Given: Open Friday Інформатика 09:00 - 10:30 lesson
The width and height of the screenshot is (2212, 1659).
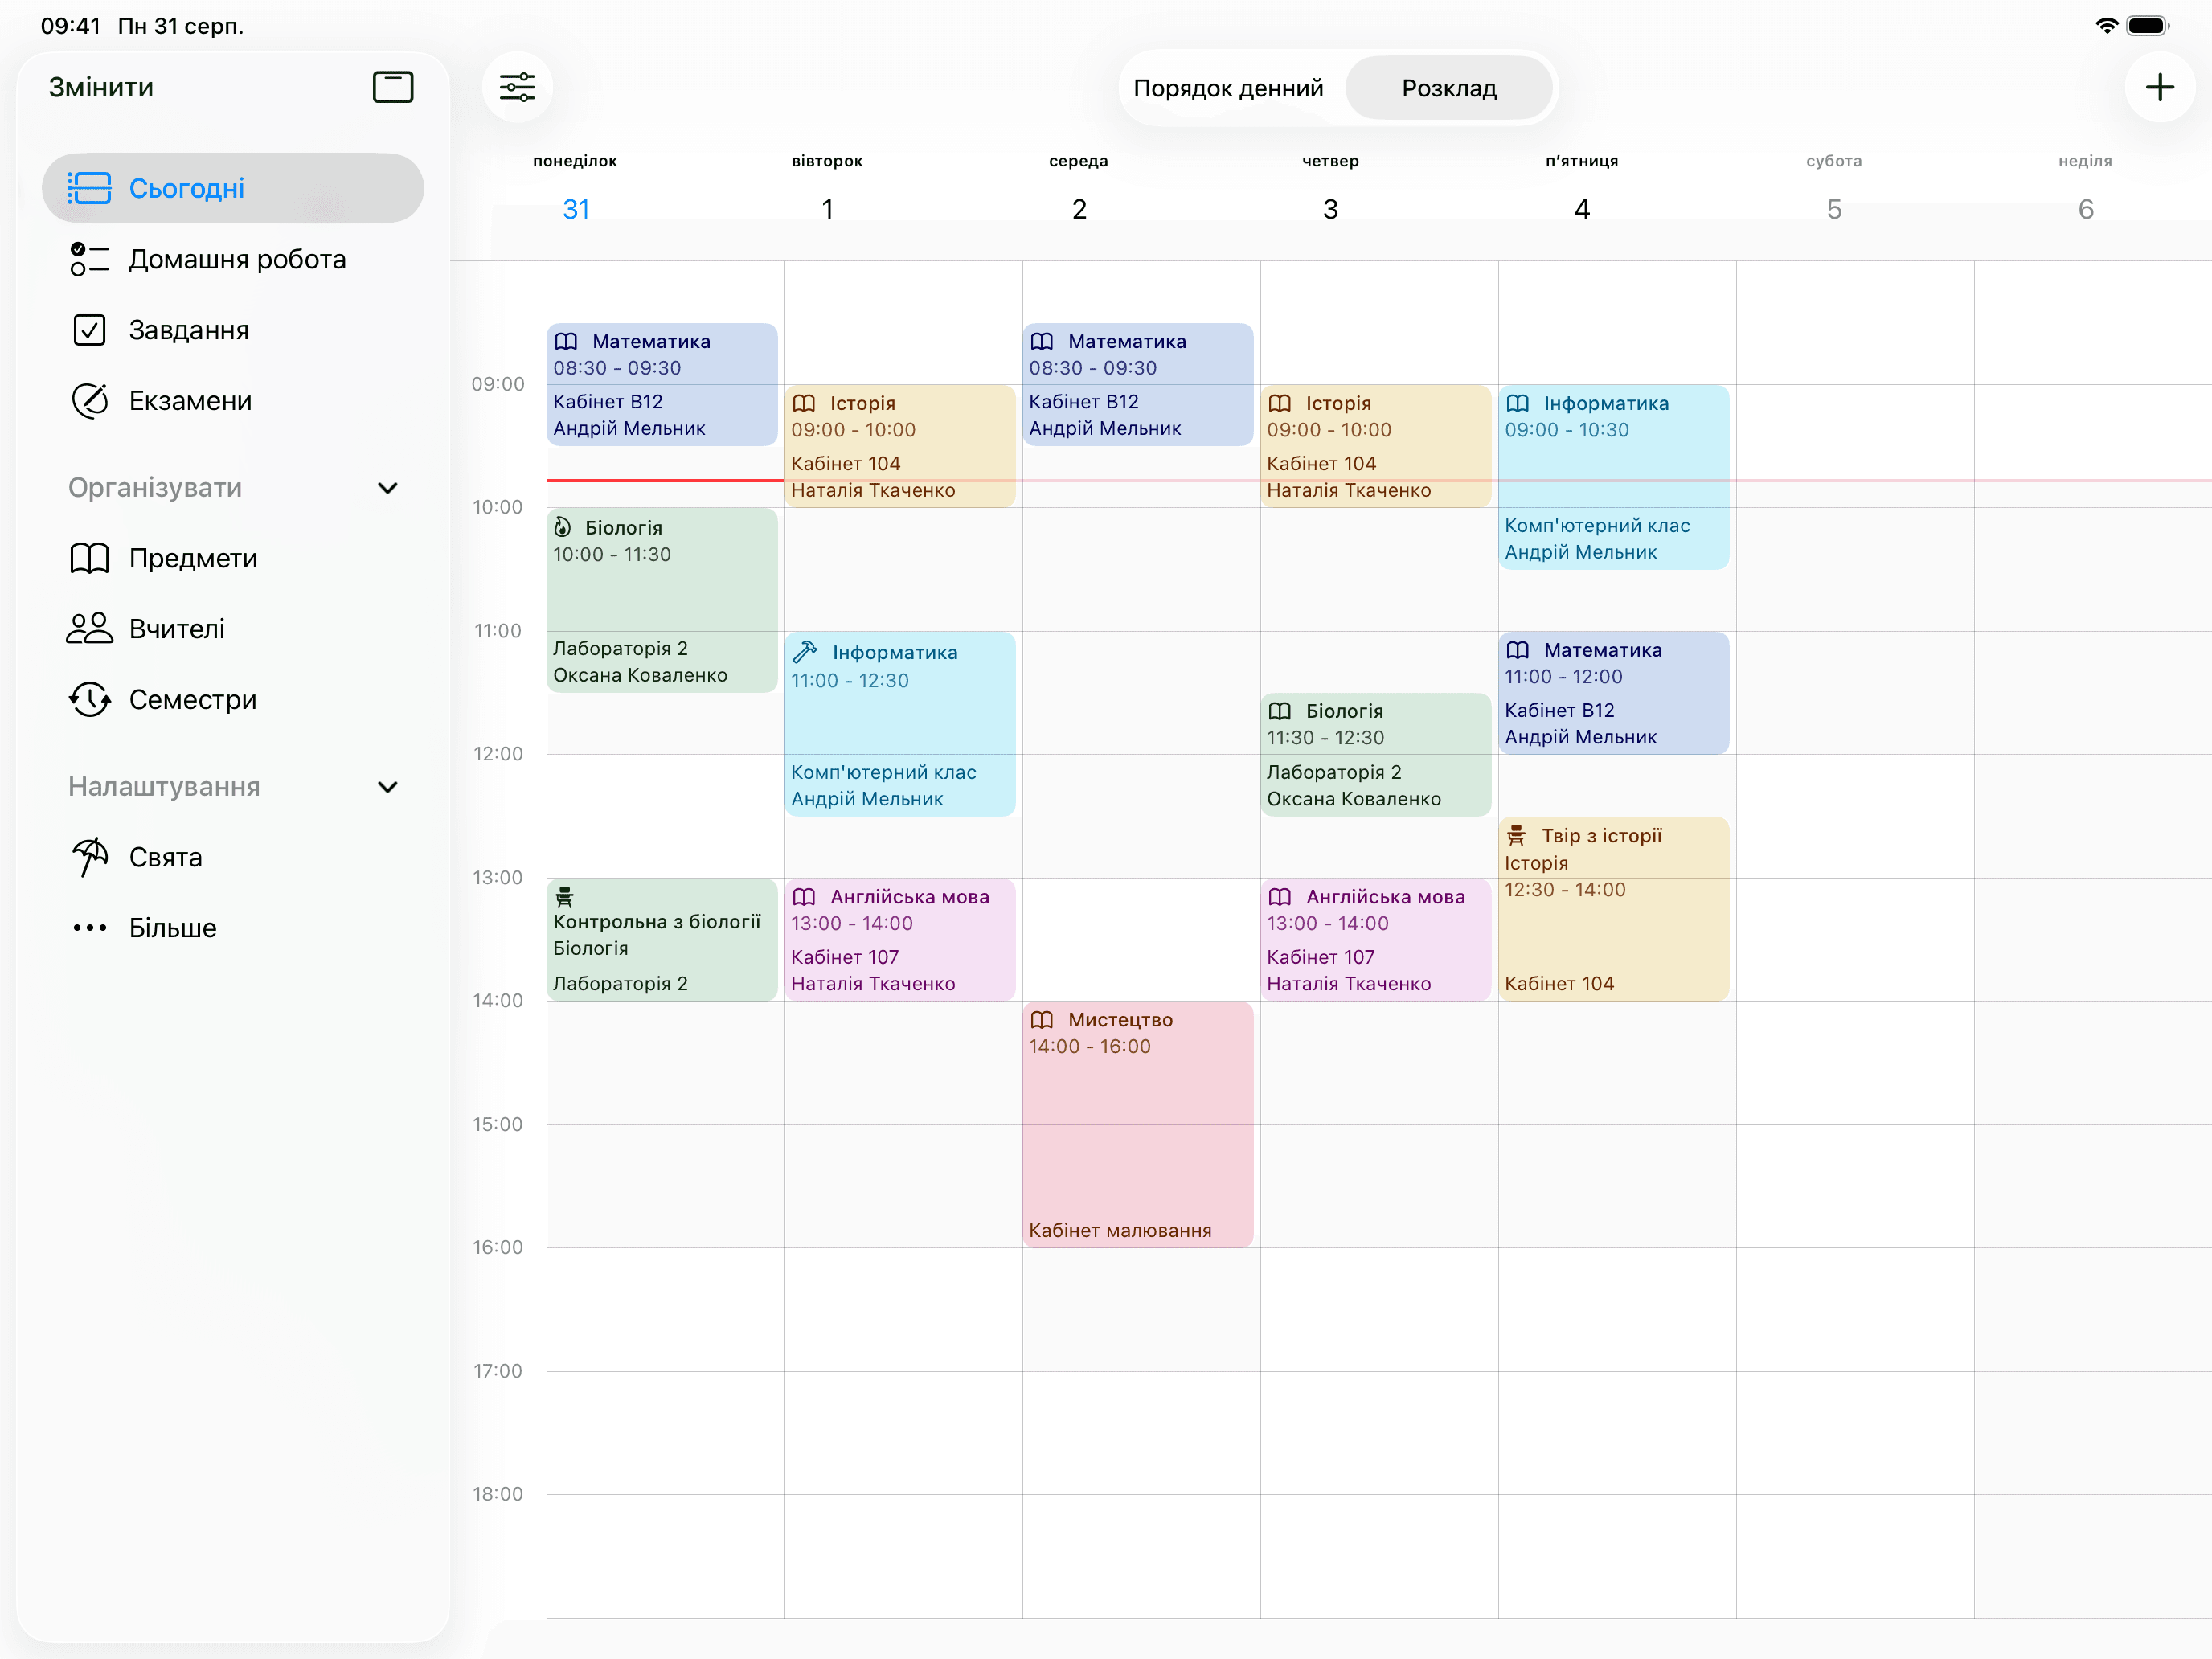Looking at the screenshot, I should pos(1613,477).
